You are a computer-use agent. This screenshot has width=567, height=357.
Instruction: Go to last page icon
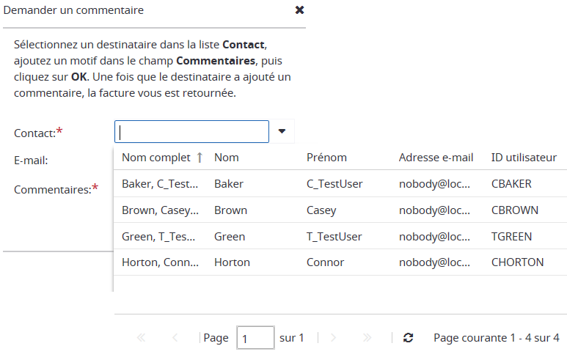pos(367,338)
